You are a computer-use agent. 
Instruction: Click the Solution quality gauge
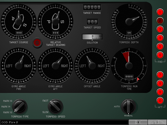pos(92,37)
